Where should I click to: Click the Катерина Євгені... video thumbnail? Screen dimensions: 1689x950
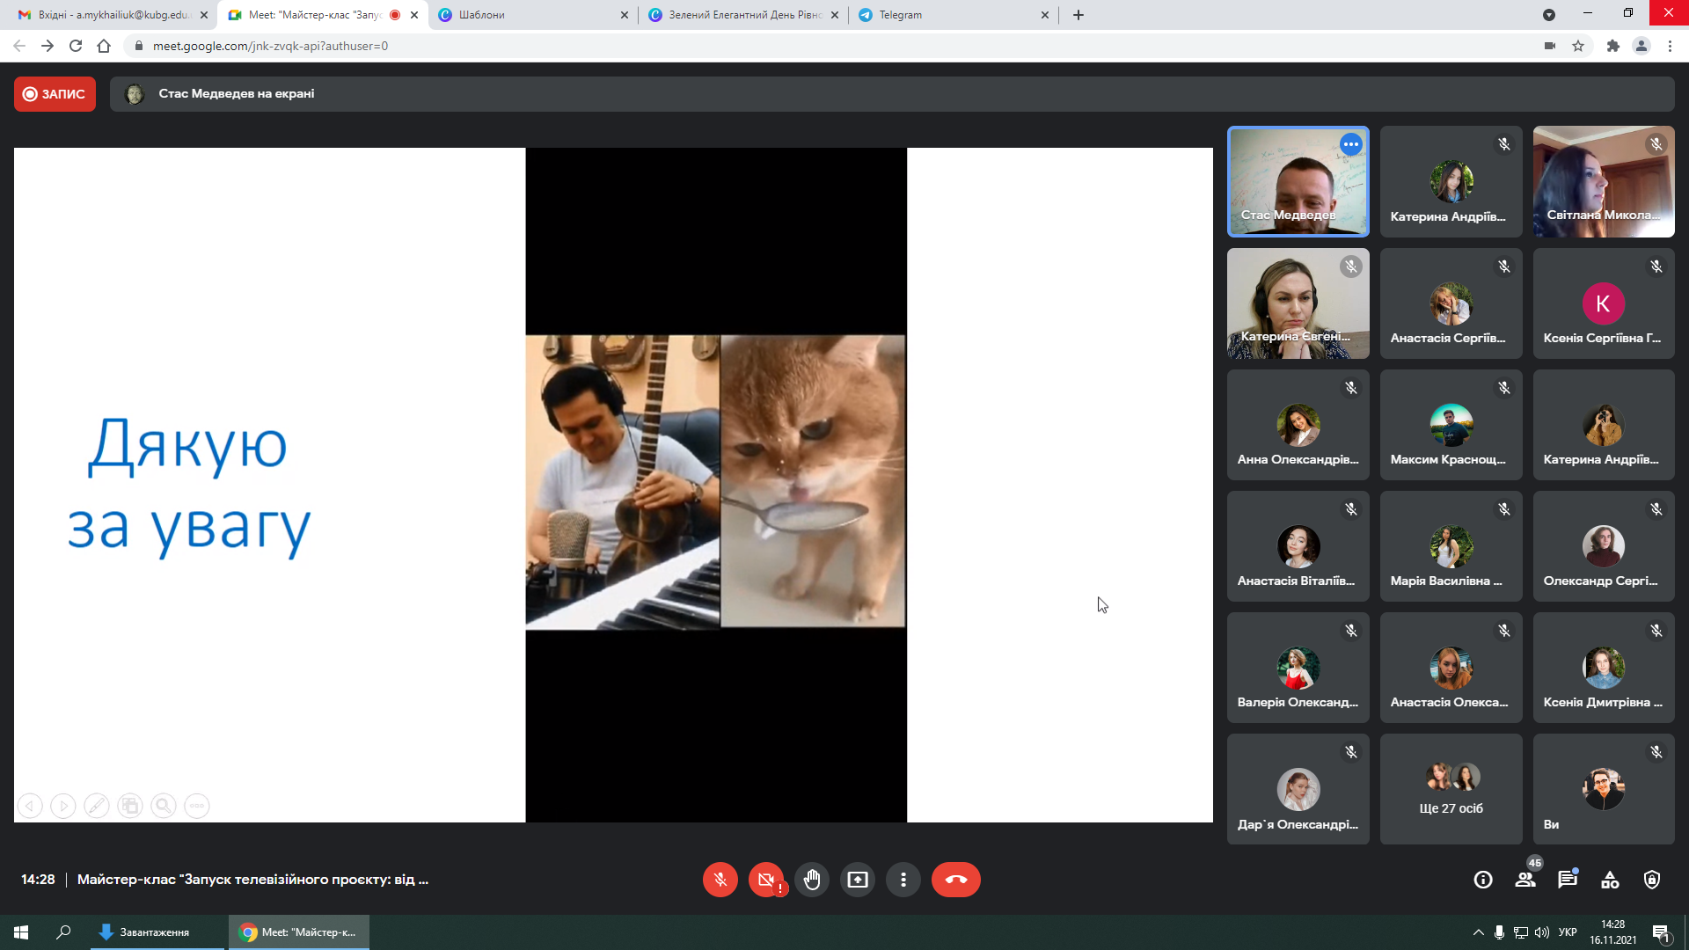1298,303
